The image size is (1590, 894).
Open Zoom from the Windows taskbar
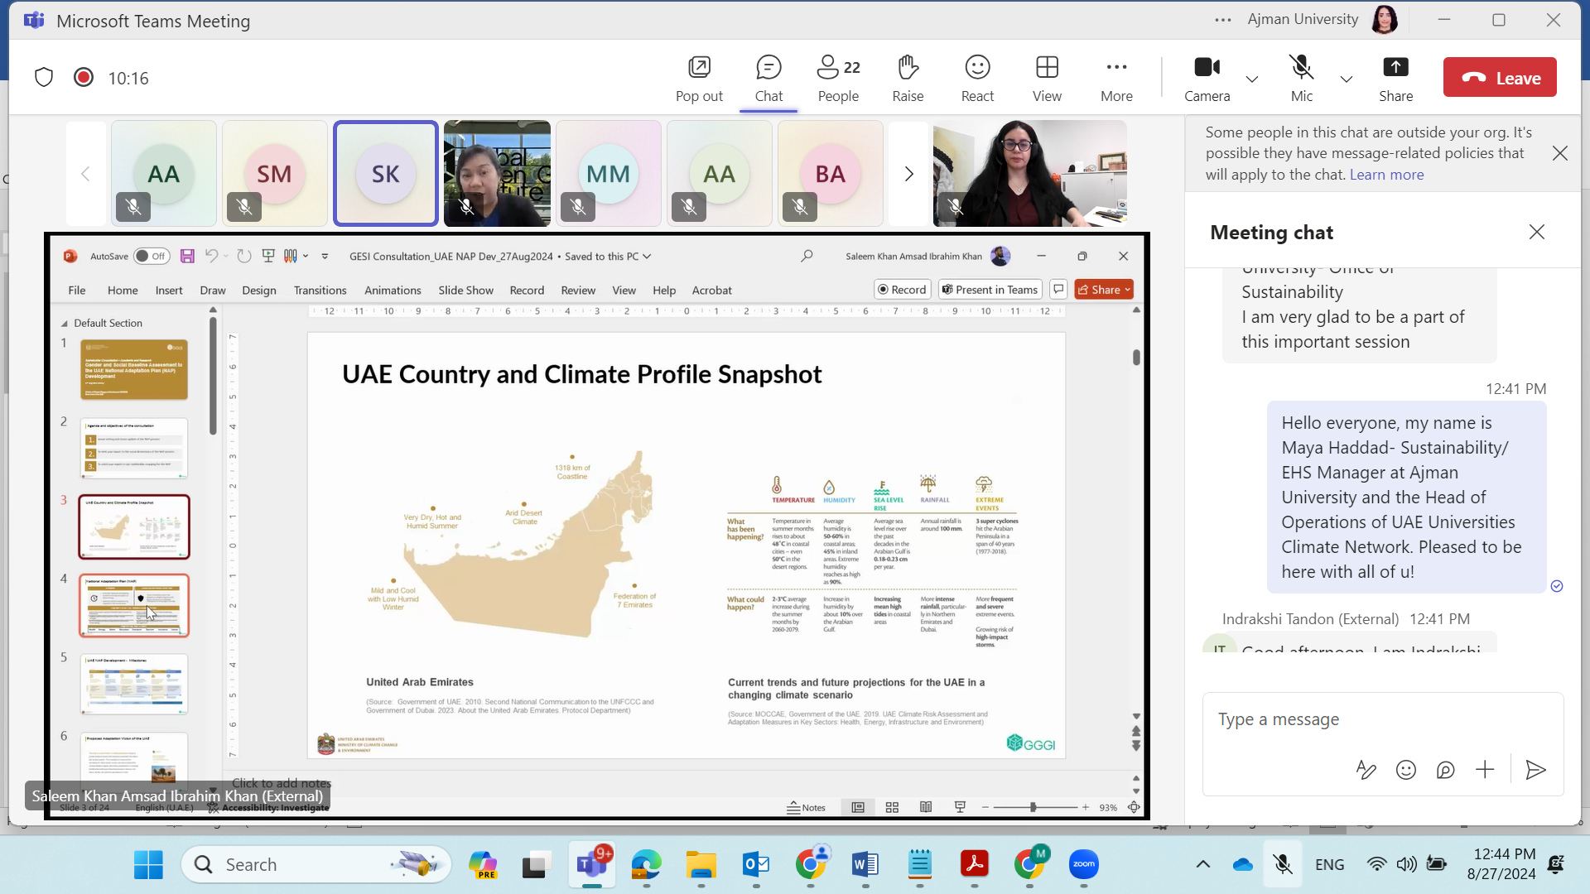click(1083, 864)
